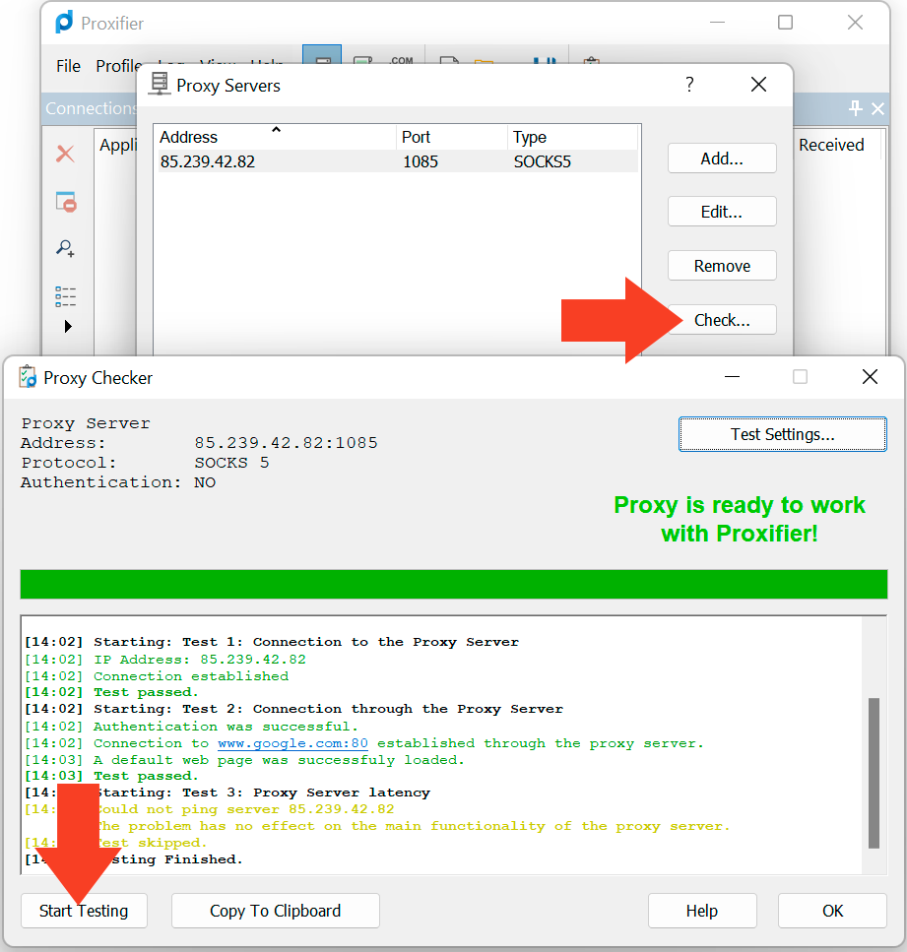Image resolution: width=907 pixels, height=952 pixels.
Task: Click the block connection icon in sidebar
Action: [x=65, y=202]
